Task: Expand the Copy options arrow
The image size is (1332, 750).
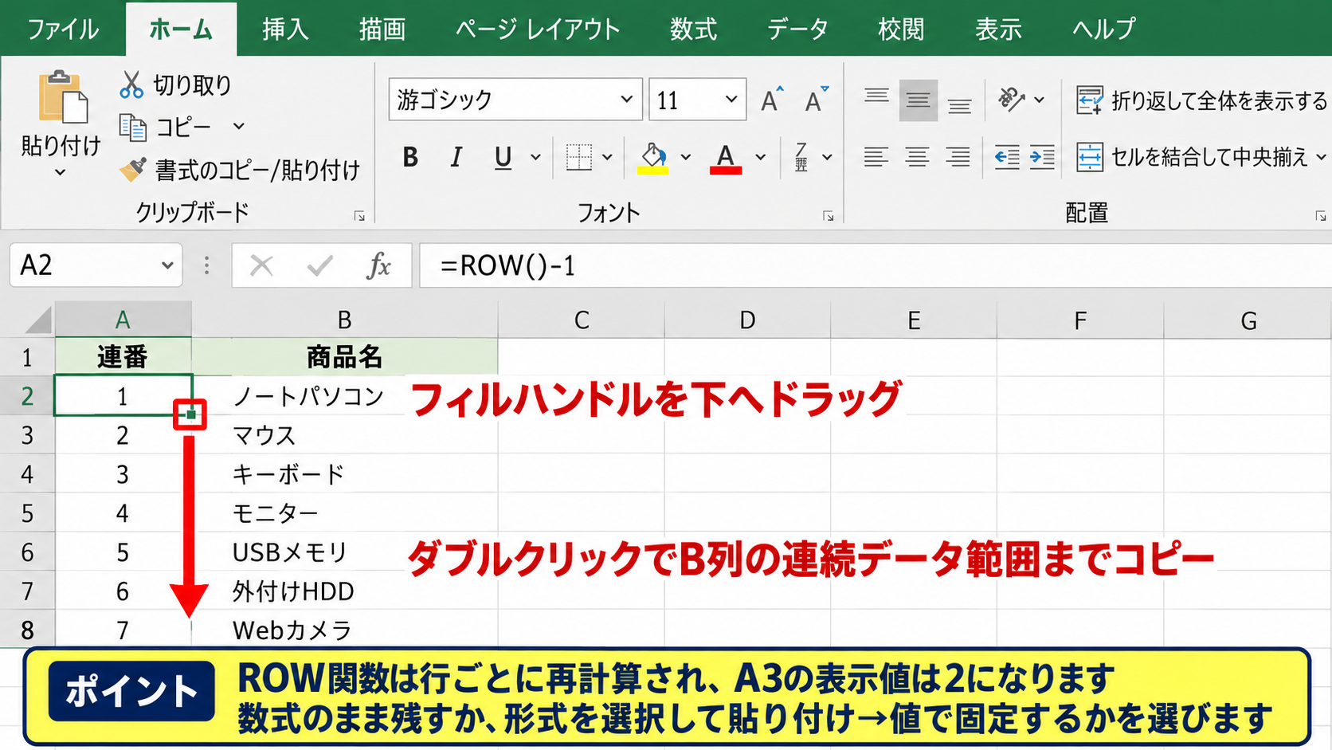Action: (238, 127)
